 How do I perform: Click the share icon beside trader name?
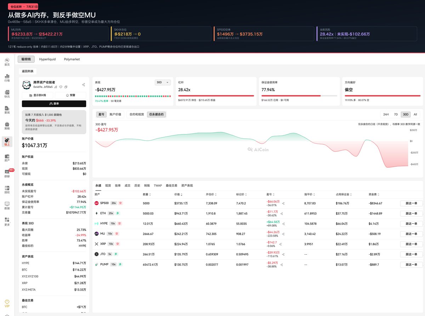84,84
